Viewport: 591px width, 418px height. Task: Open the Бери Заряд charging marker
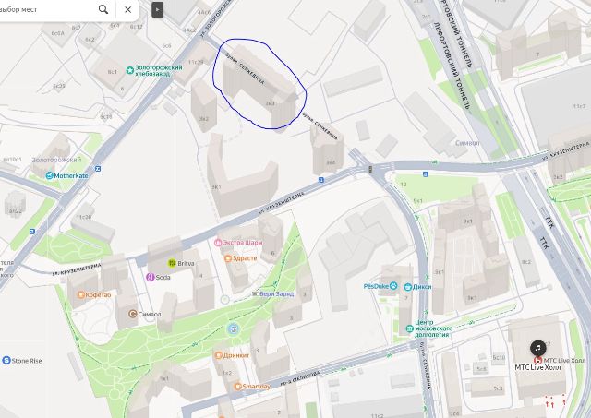point(255,293)
